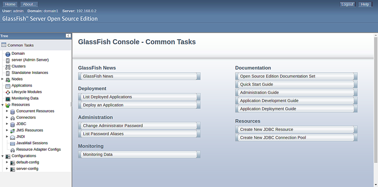378x187 pixels.
Task: Expand the server-config node
Action: (x=7, y=168)
